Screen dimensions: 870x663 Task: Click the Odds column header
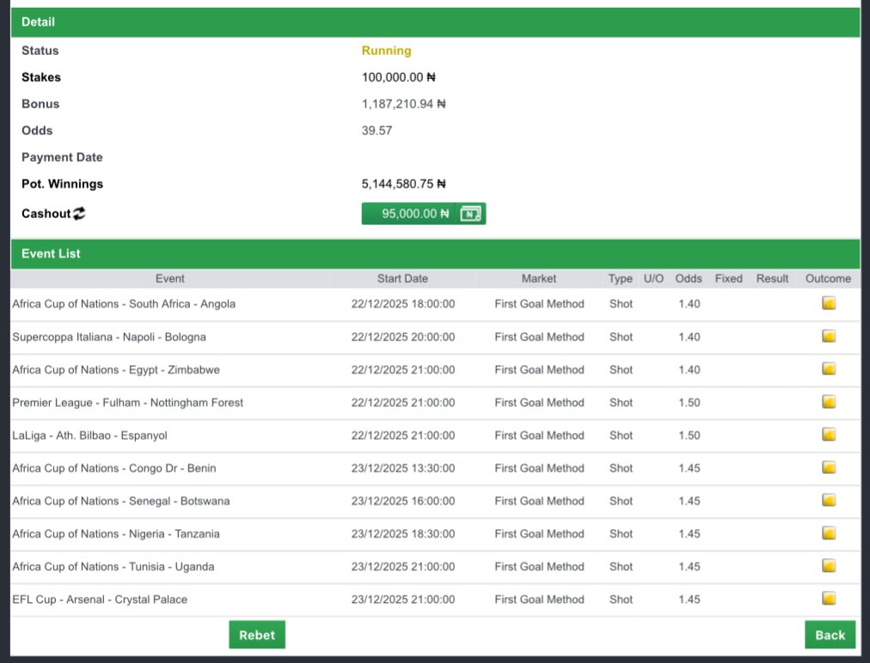(x=689, y=279)
